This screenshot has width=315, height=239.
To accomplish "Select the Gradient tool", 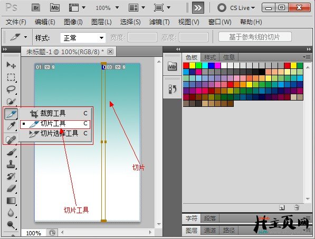I will coord(11,201).
